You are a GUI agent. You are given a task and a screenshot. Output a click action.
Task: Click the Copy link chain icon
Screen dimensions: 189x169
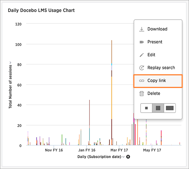142,81
